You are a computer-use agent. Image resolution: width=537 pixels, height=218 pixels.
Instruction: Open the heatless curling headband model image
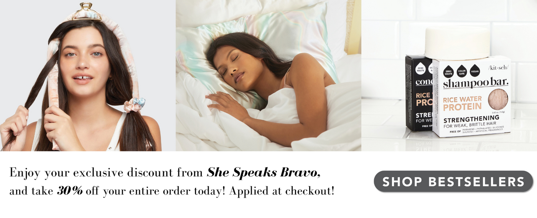click(81, 75)
